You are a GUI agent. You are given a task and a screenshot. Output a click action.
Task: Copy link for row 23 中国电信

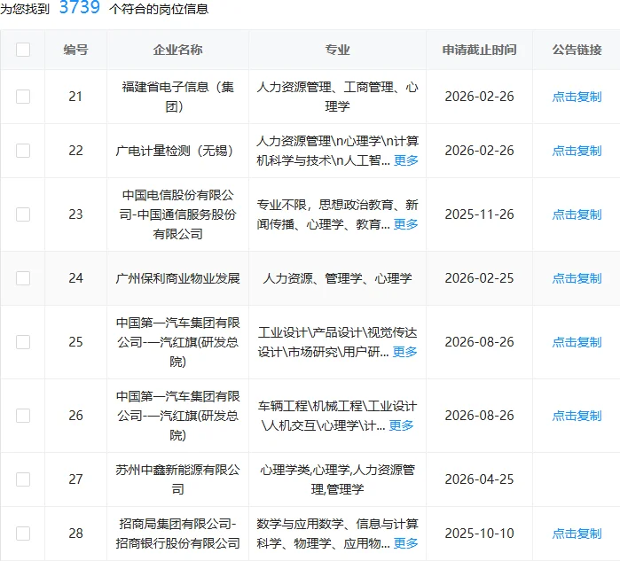[x=577, y=214]
